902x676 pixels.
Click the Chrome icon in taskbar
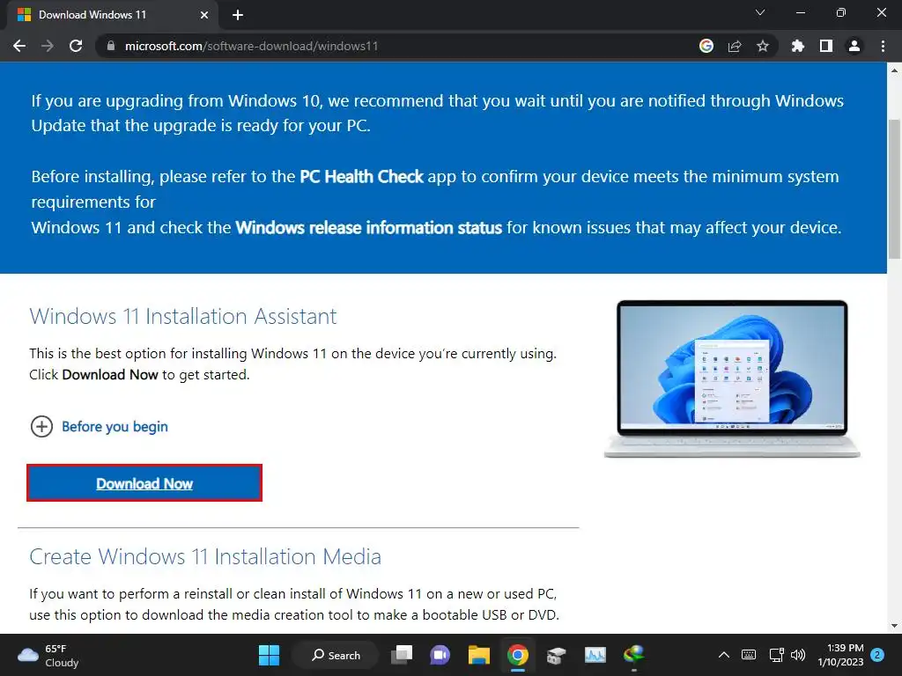(518, 655)
